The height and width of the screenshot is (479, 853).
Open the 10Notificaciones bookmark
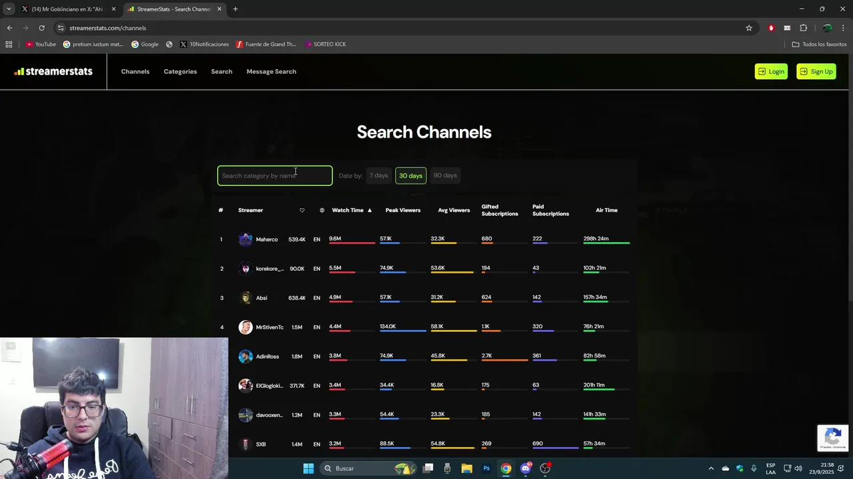[x=204, y=45]
